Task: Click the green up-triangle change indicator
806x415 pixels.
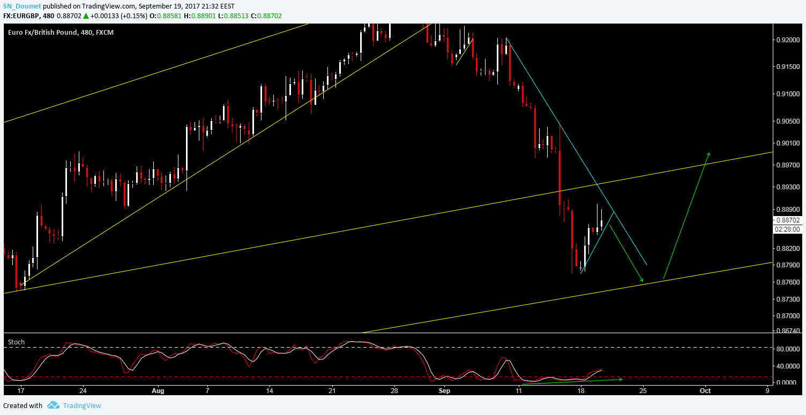Action: coord(86,16)
